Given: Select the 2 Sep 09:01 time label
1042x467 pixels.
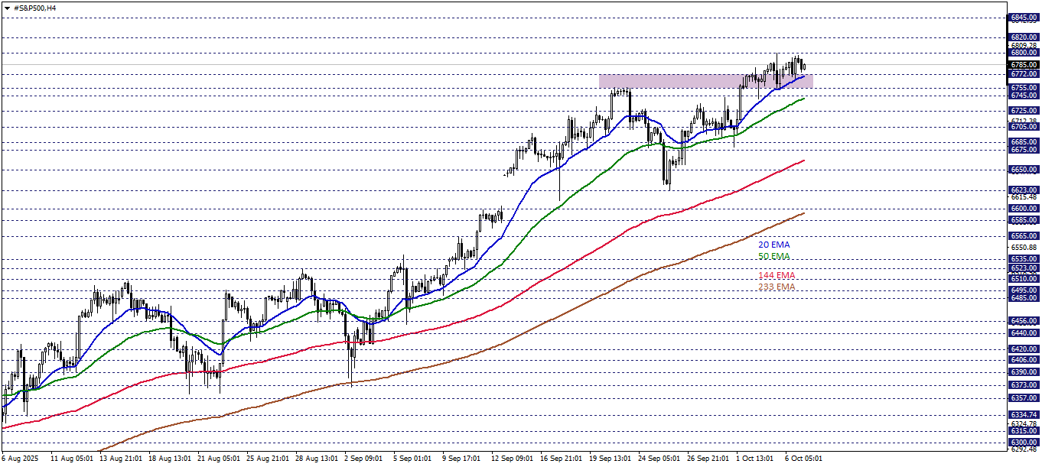Looking at the screenshot, I should pos(363,459).
